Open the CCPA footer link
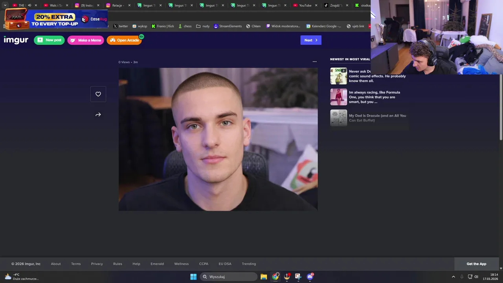This screenshot has height=283, width=503. pos(204,264)
